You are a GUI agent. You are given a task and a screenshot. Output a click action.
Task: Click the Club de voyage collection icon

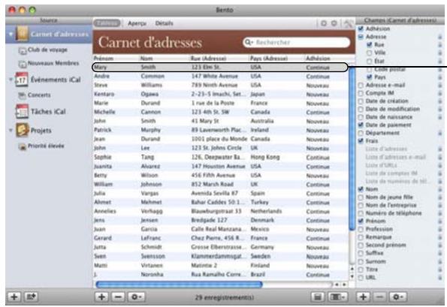point(23,50)
